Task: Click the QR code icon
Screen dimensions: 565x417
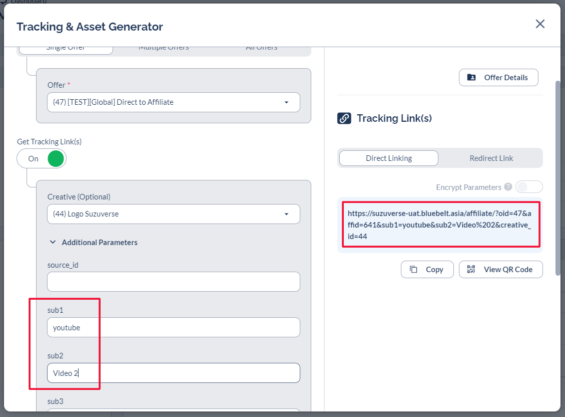Action: point(471,270)
